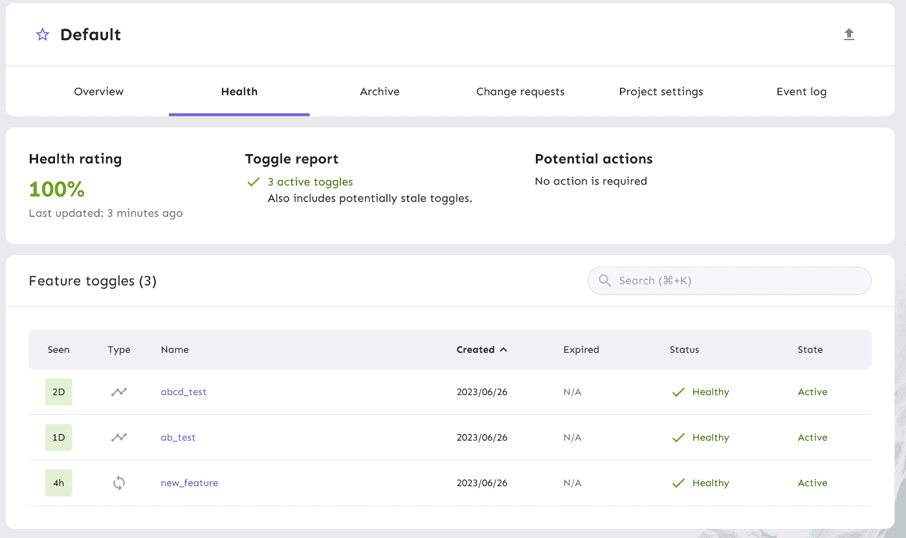Toggle sort order on the Created column
Image resolution: width=906 pixels, height=538 pixels.
(481, 350)
